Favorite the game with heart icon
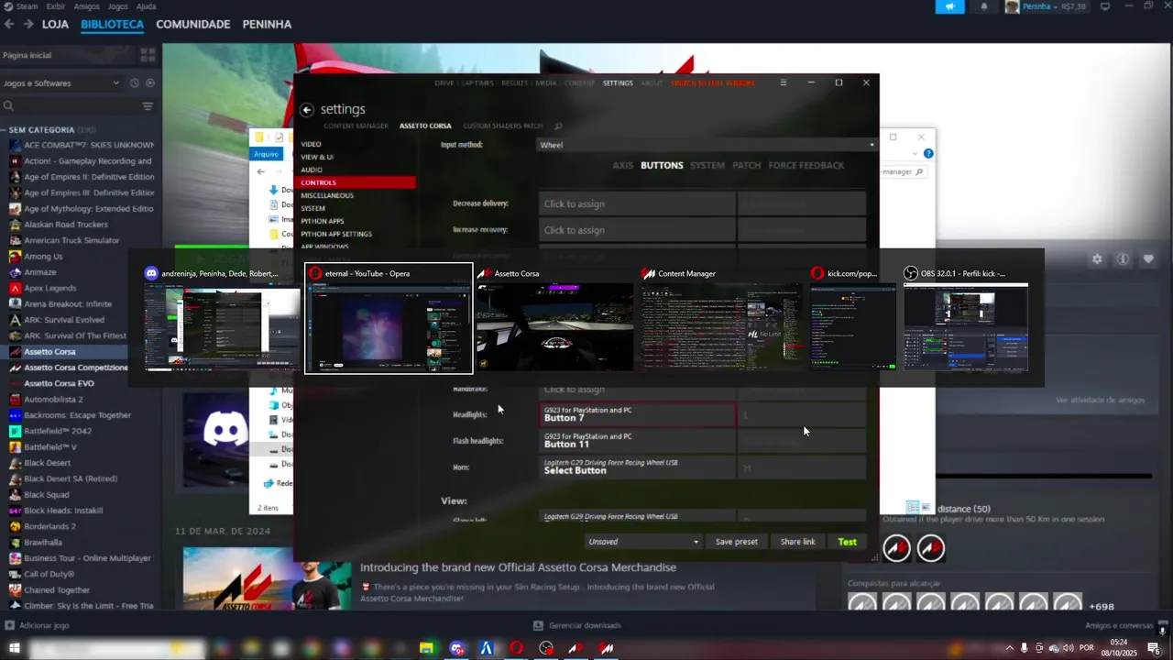 point(1148,259)
